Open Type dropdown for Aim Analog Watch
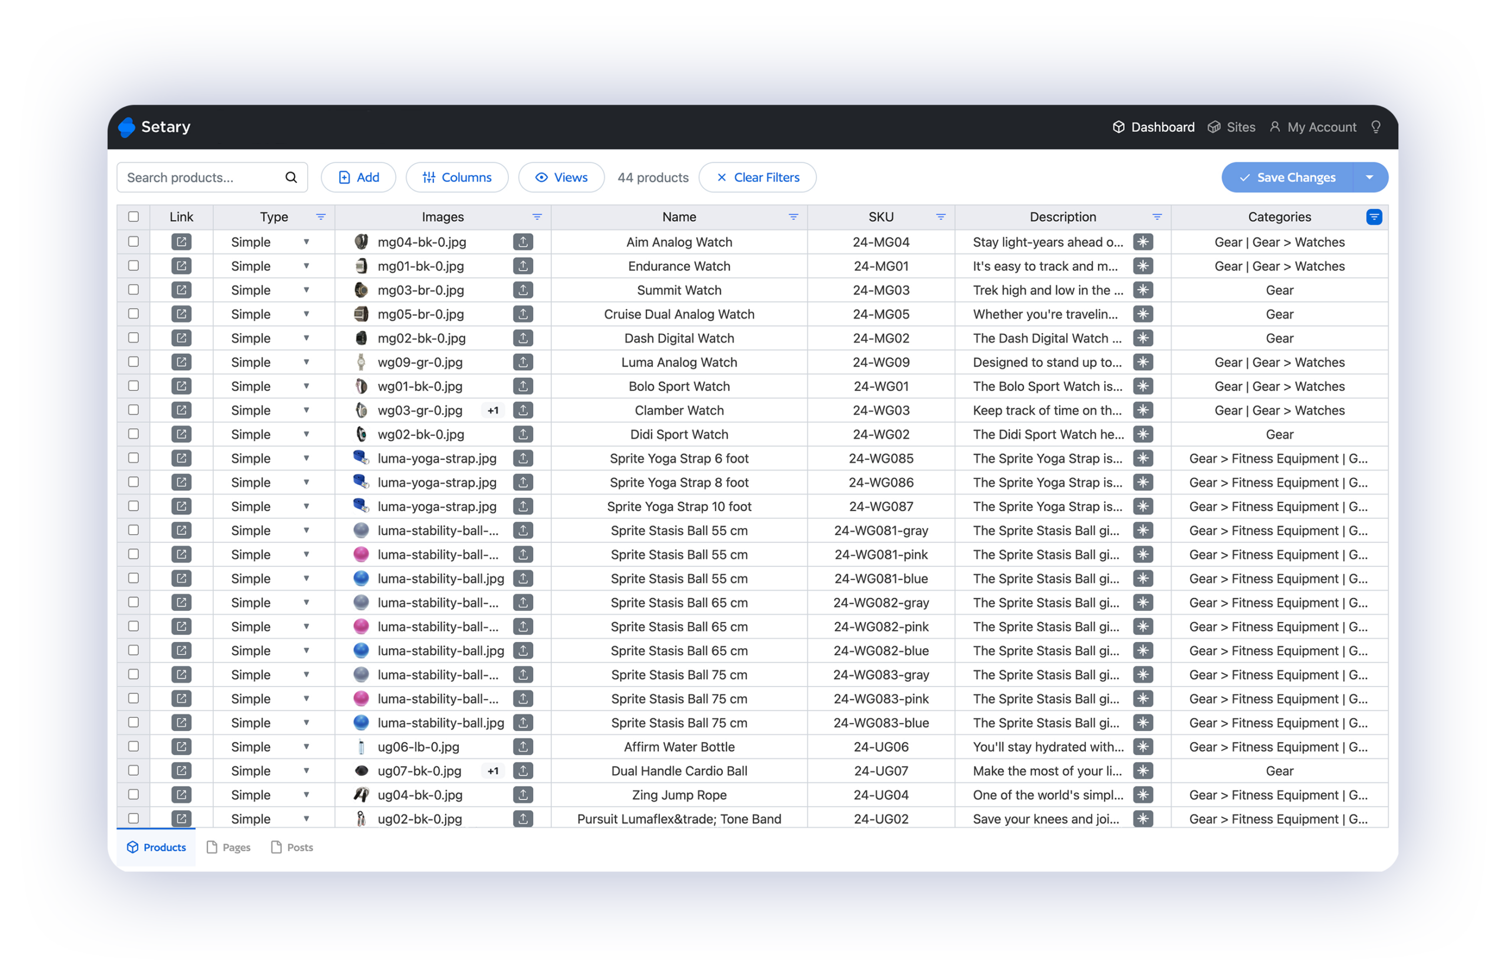 [x=306, y=242]
